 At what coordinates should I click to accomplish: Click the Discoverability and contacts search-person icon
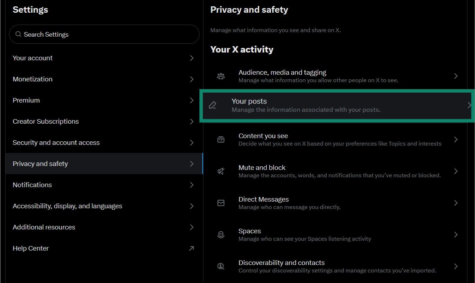pos(221,266)
